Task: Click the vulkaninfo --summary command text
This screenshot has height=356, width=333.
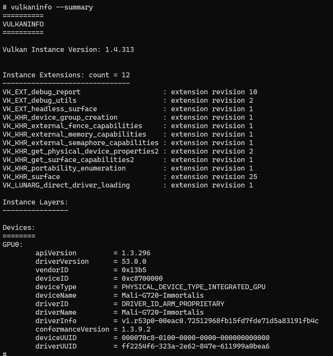Action: tap(52, 7)
